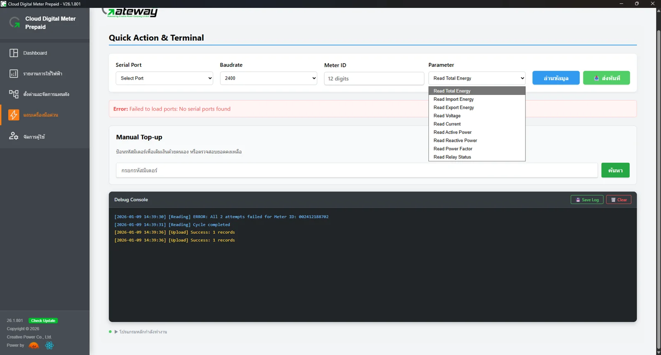Click the Manual Top-up heading
661x355 pixels.
(139, 137)
